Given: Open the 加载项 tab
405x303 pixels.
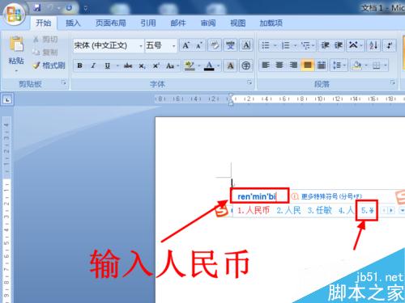Looking at the screenshot, I should (271, 23).
